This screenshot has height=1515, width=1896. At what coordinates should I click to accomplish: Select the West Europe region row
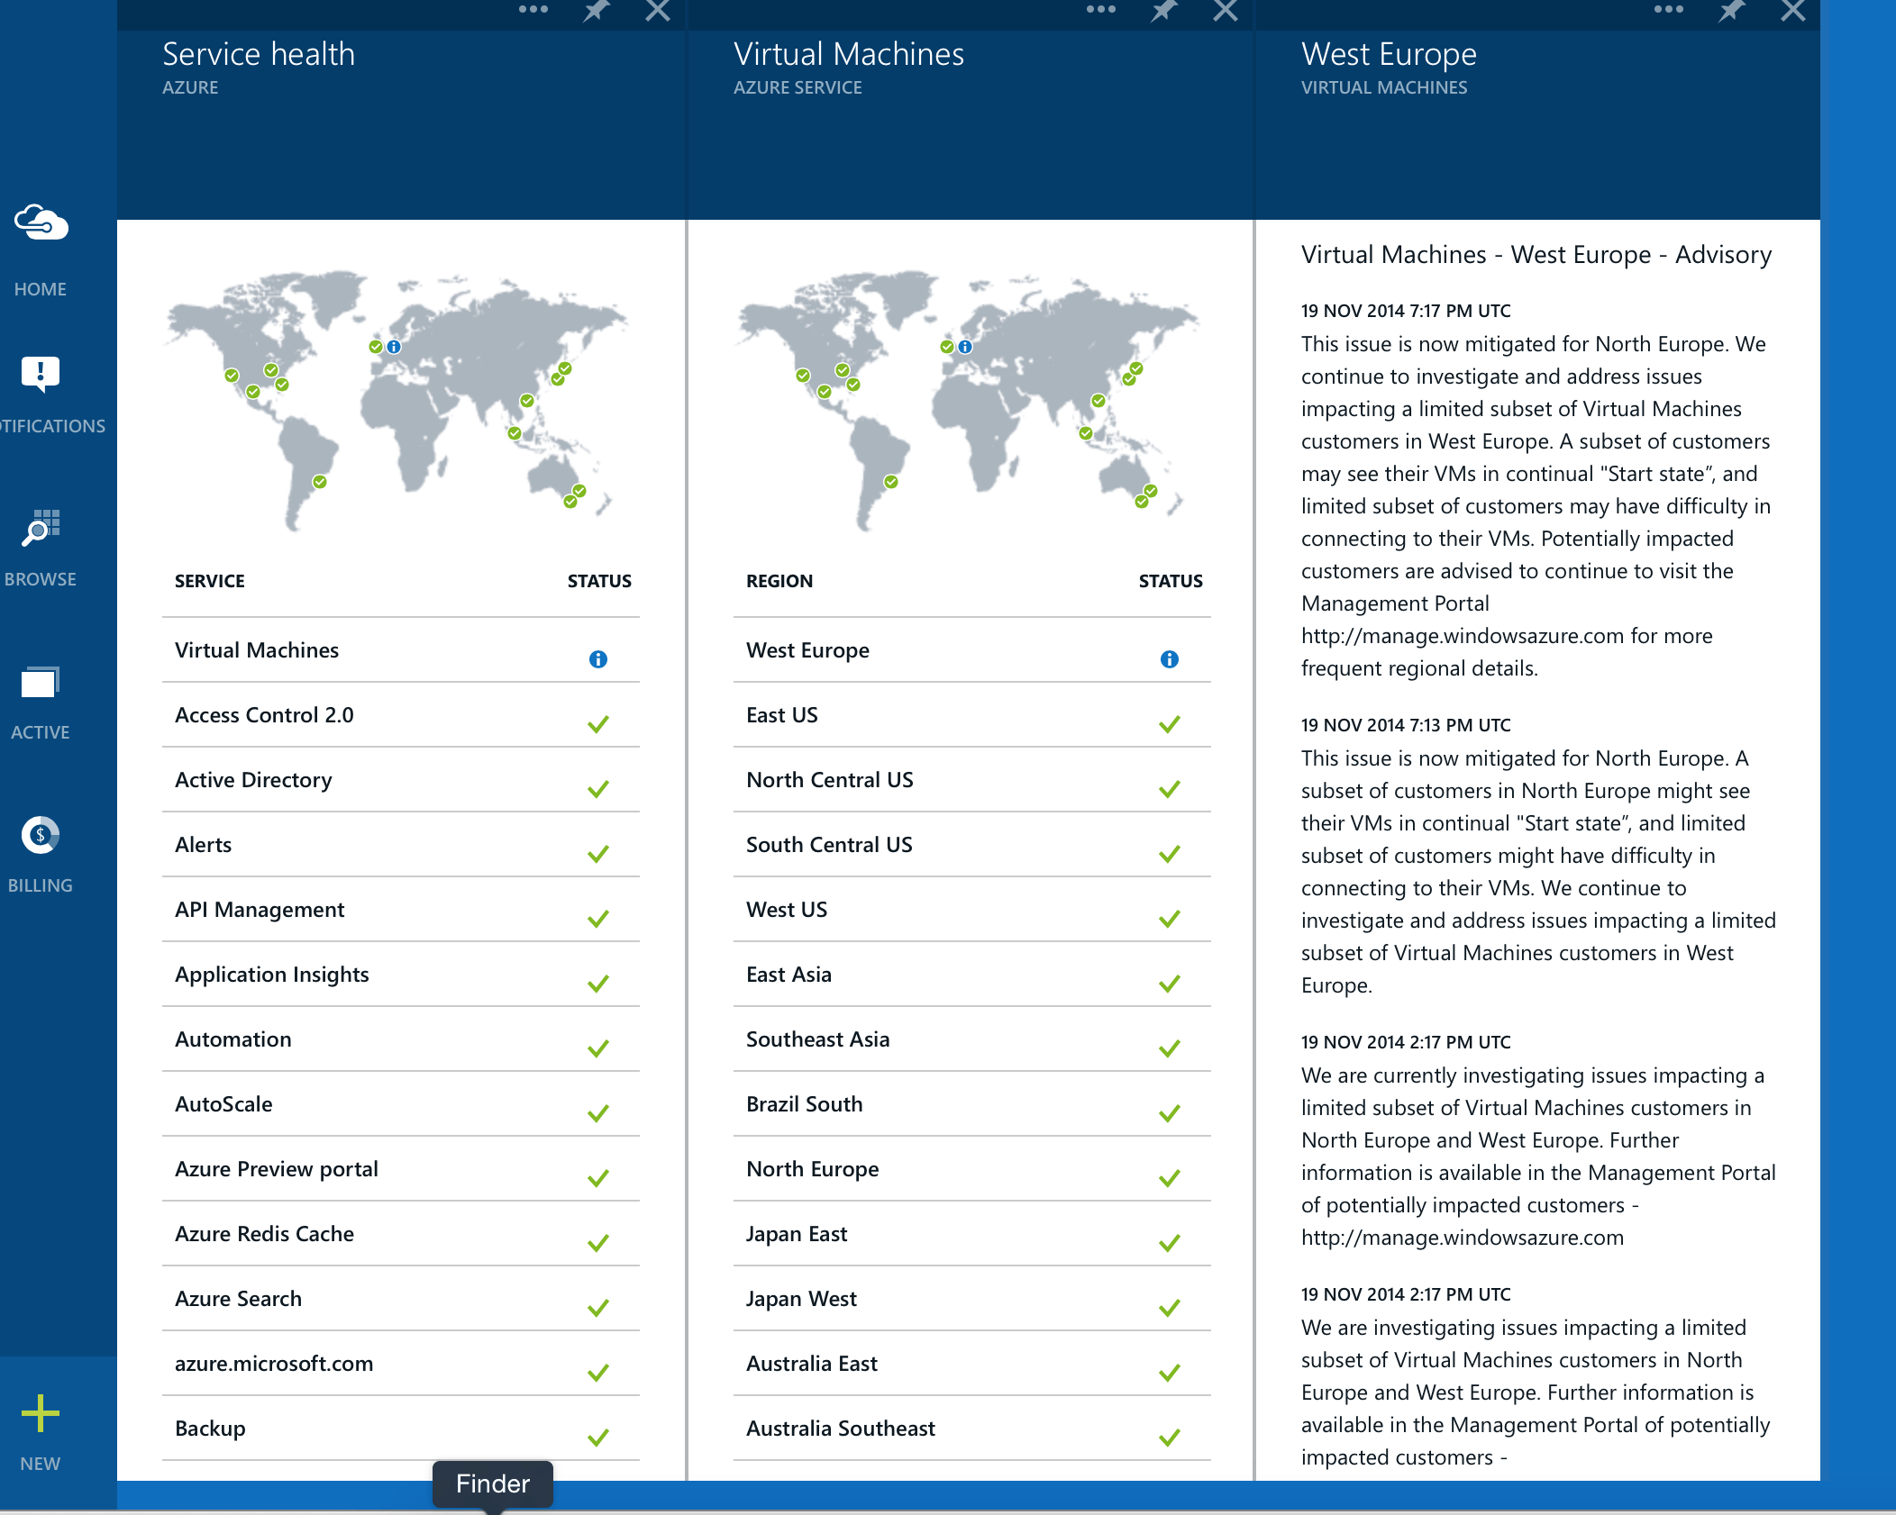[x=972, y=650]
